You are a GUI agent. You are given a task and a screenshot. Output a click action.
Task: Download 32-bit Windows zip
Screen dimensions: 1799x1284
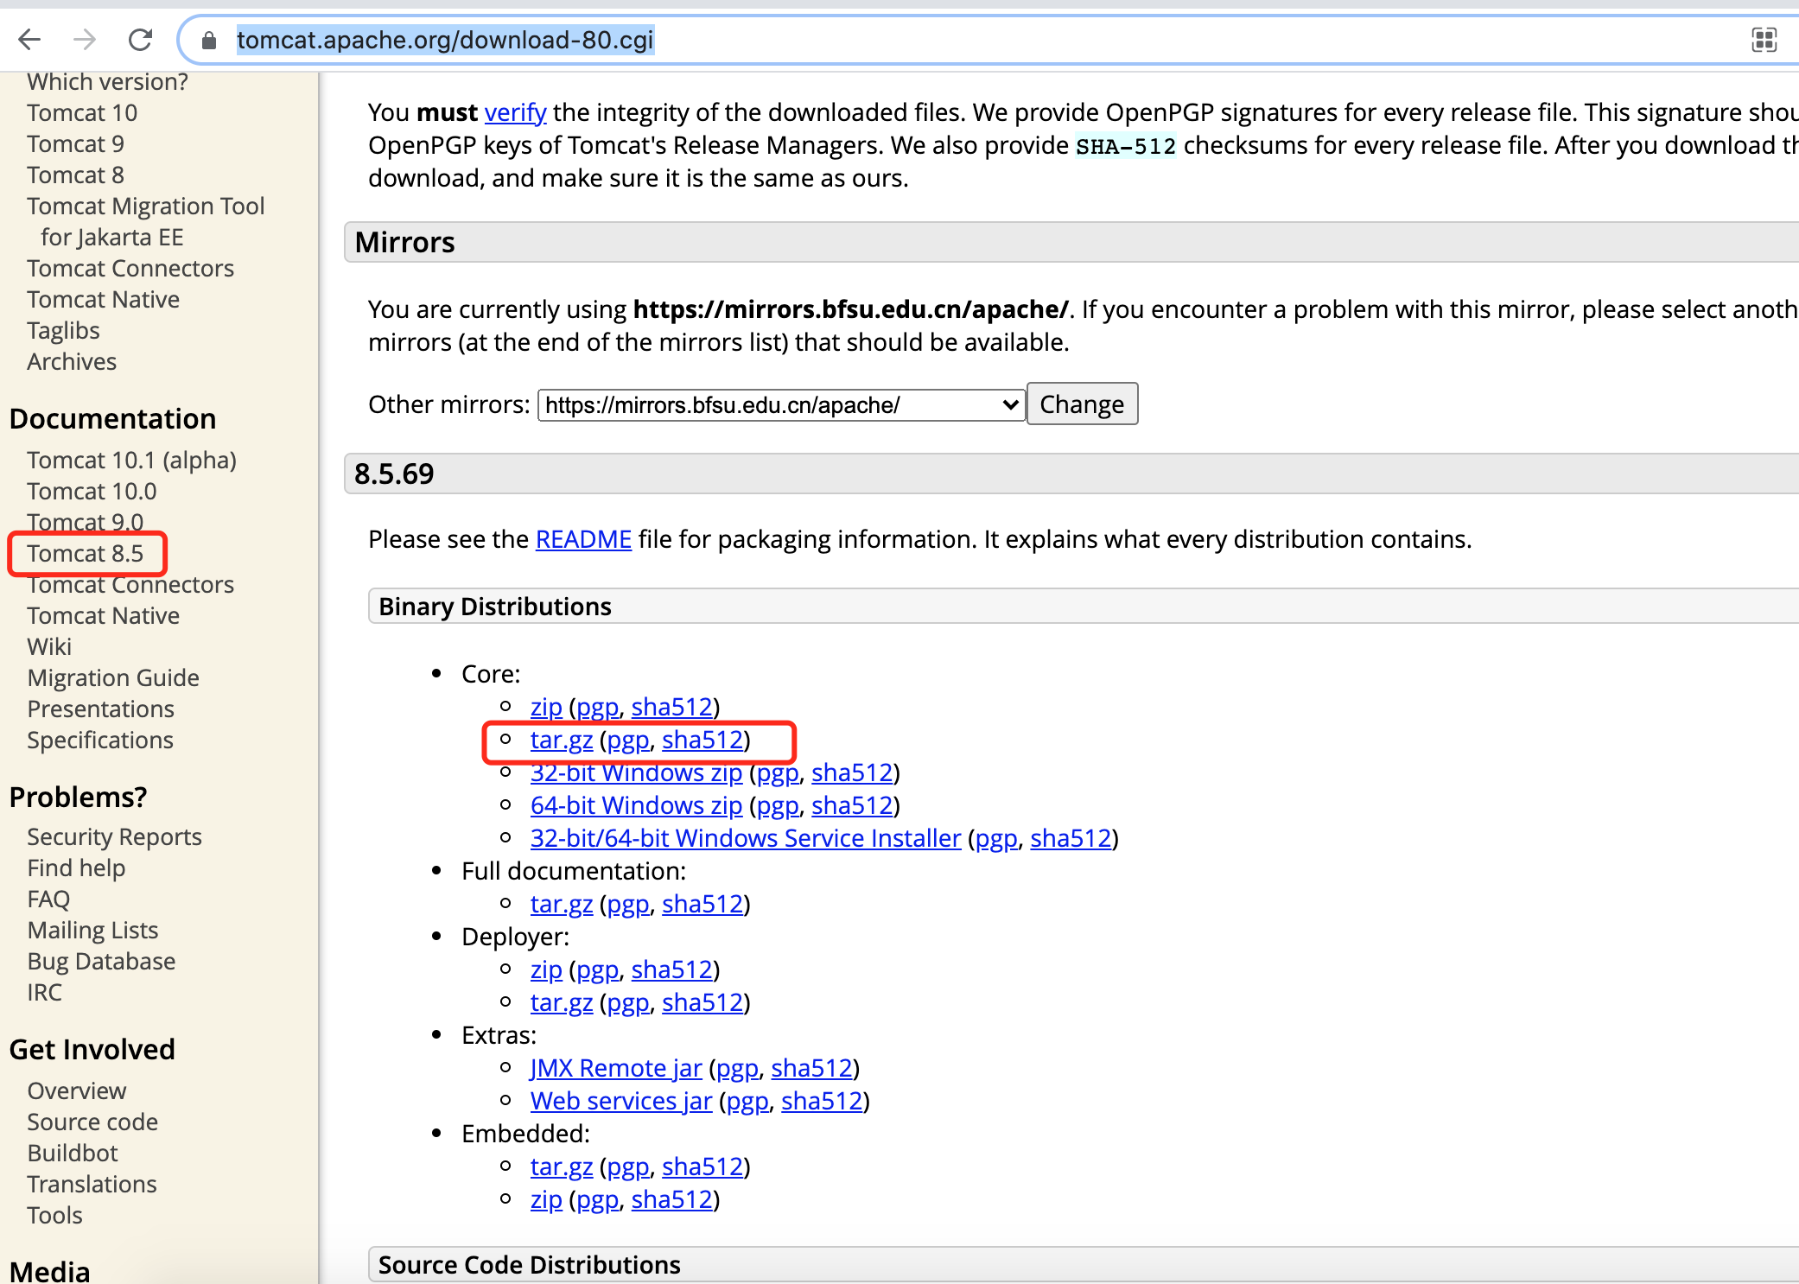click(636, 772)
